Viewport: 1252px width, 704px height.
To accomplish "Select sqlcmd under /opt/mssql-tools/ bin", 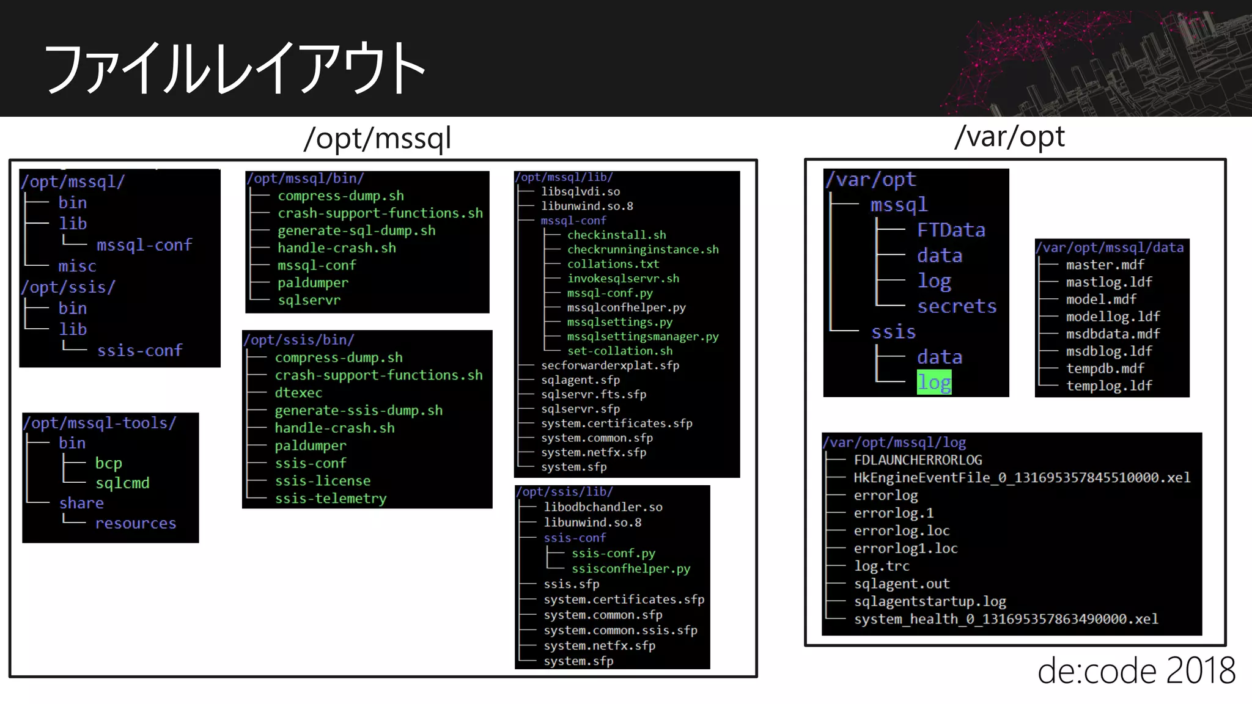I will coord(122,483).
